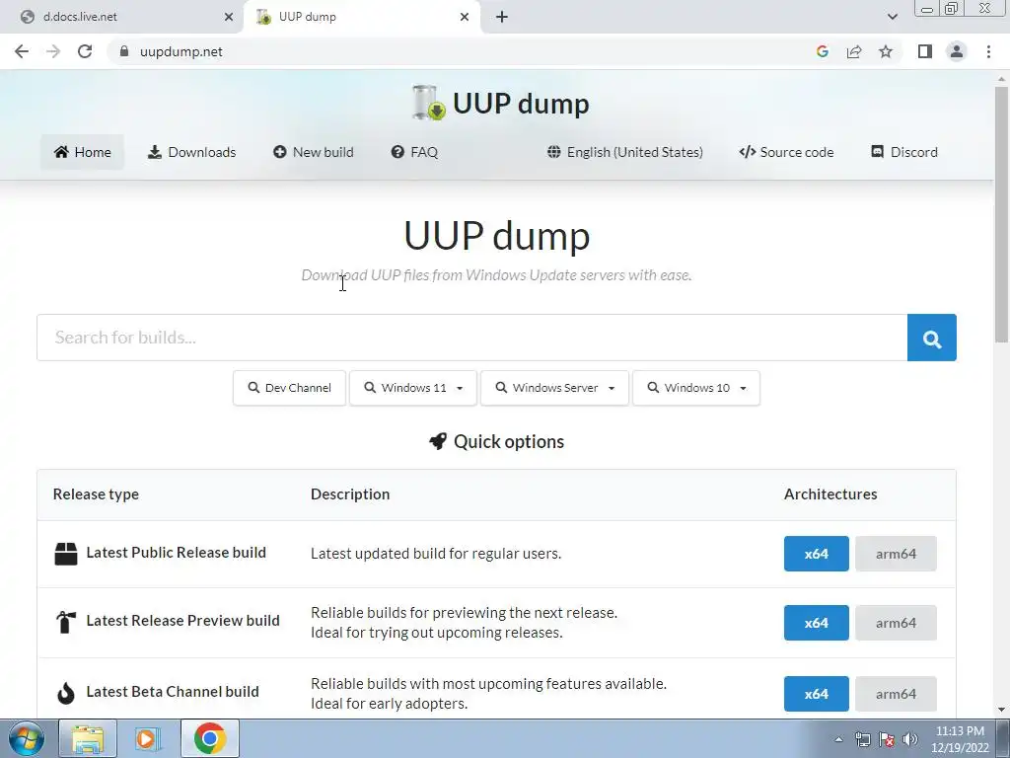Screen dimensions: 1010x758
Task: Click the Latest Beta Channel build text
Action: click(x=173, y=692)
